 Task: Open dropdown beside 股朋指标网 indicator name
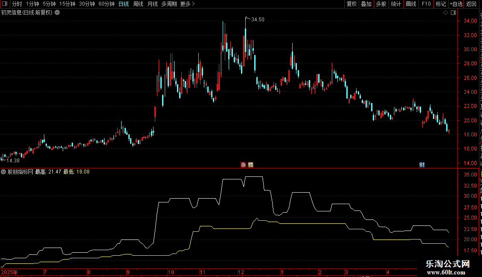[x=3, y=172]
